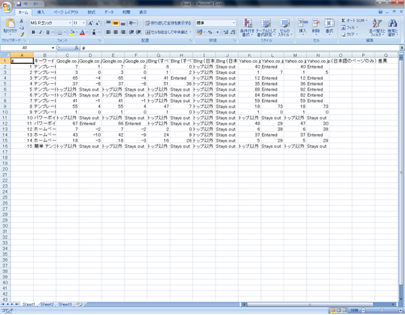The height and width of the screenshot is (315, 405).
Task: Open the データ (Data) ribbon tab
Action: pyautogui.click(x=109, y=12)
